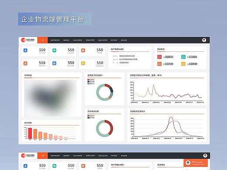The image size is (227, 170).
Task: Select the ¥50000 value beside the red funds icon
Action: click(x=169, y=57)
